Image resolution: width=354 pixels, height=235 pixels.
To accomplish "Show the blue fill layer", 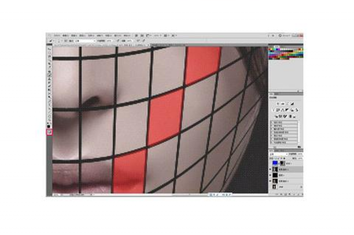I will point(270,163).
